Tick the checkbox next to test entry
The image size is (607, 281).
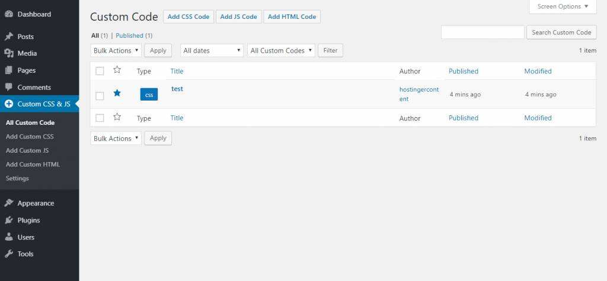point(100,96)
